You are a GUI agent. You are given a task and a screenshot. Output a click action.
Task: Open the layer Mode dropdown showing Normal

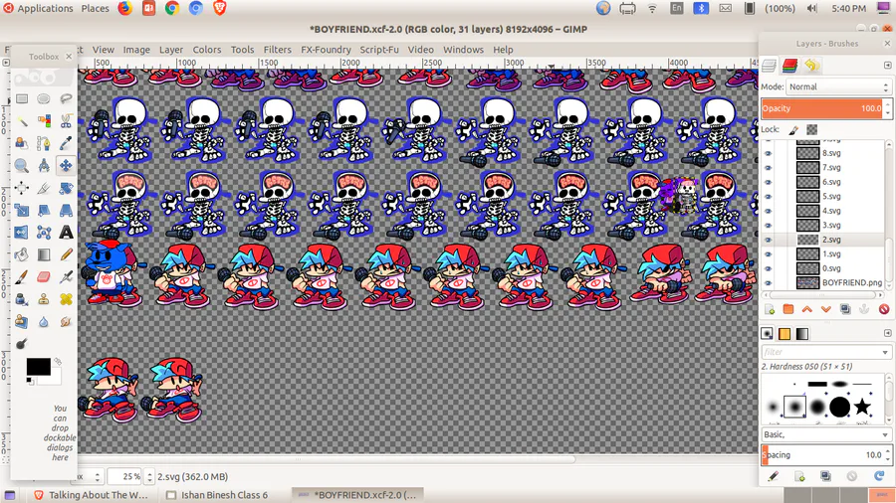coord(838,86)
